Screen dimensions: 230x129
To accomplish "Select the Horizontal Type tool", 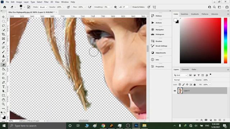I will coord(3,87).
